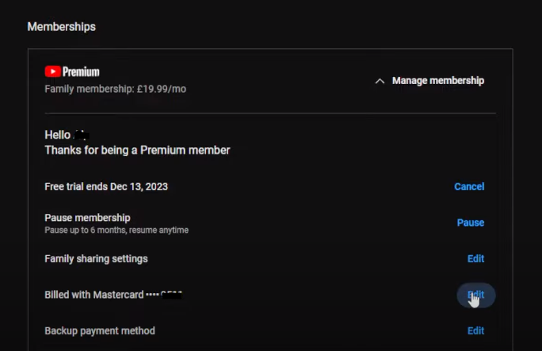Screen dimensions: 542x351
Task: Click 'Billed with Mastercard' text
Action: 94,295
